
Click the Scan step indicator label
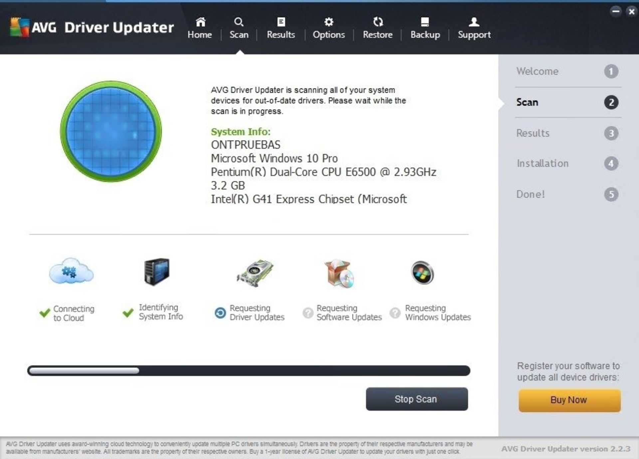click(x=528, y=102)
